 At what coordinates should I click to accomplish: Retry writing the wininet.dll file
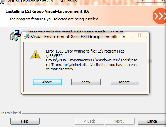tap(86, 82)
